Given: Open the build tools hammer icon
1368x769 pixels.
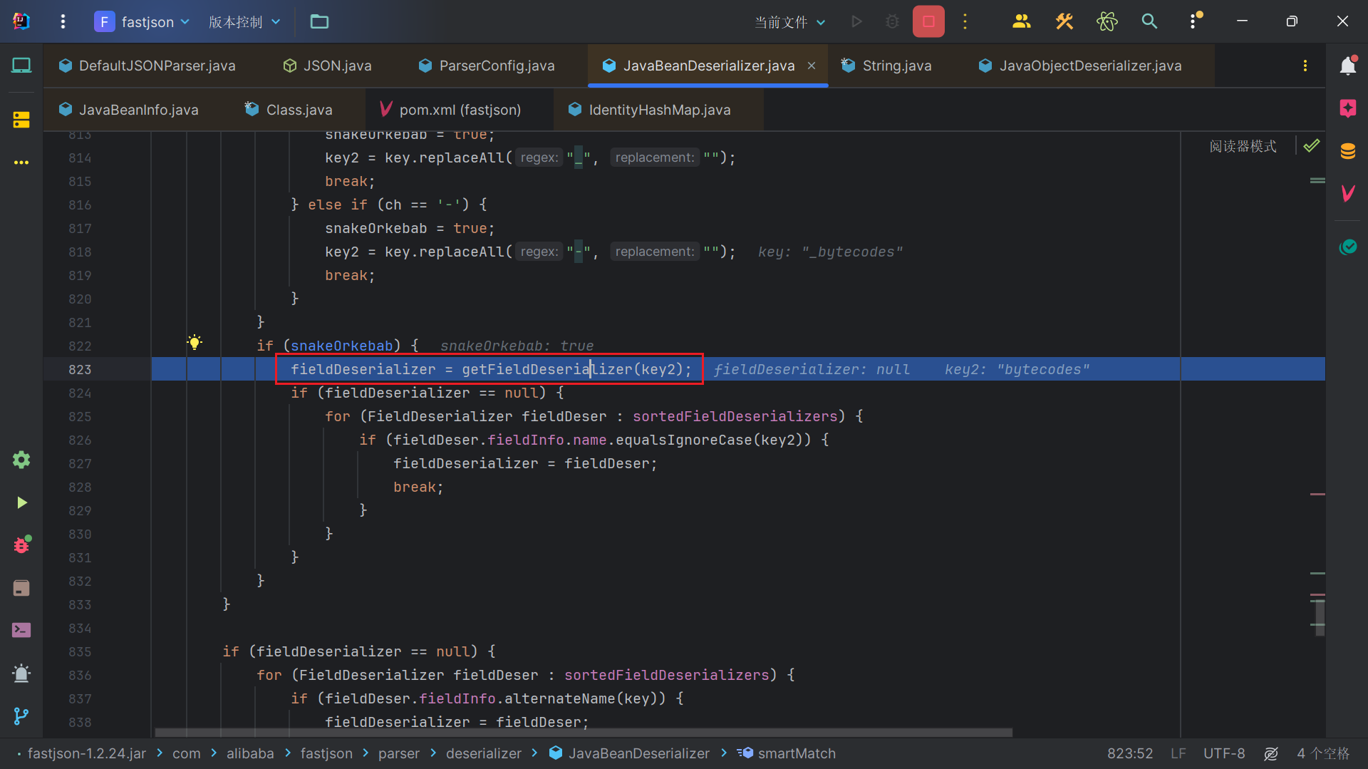Looking at the screenshot, I should 1064,21.
